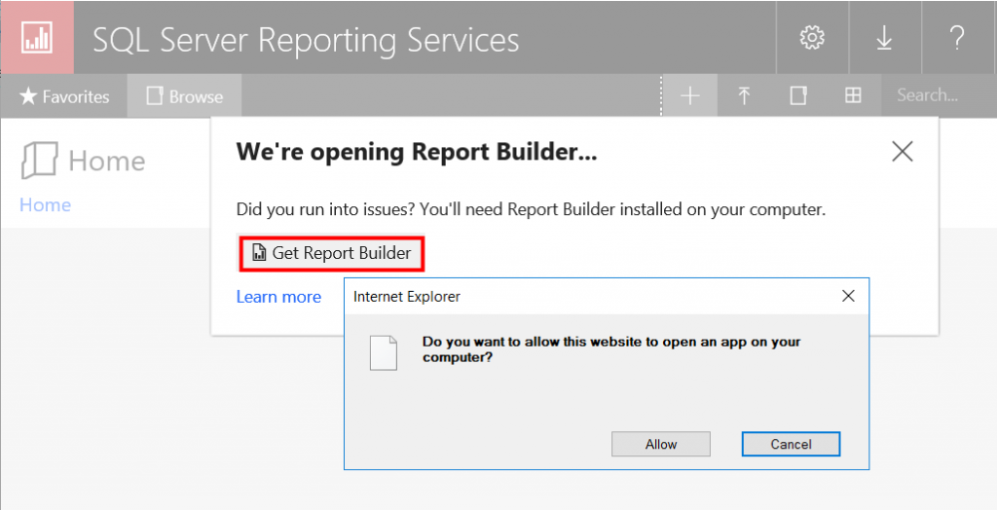Switch to tiles view icon
Image resolution: width=997 pixels, height=510 pixels.
click(853, 96)
